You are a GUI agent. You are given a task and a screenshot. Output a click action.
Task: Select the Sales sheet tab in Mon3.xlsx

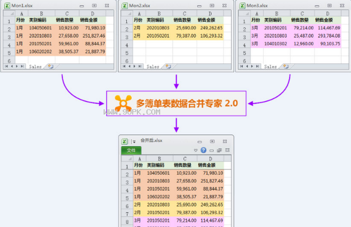point(270,67)
